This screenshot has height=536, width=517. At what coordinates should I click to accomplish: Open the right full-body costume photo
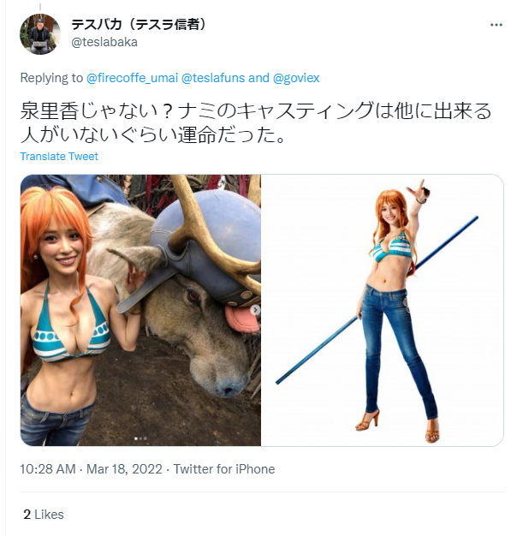pyautogui.click(x=382, y=310)
